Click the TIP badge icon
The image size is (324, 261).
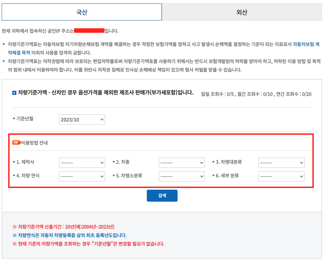tap(16, 142)
